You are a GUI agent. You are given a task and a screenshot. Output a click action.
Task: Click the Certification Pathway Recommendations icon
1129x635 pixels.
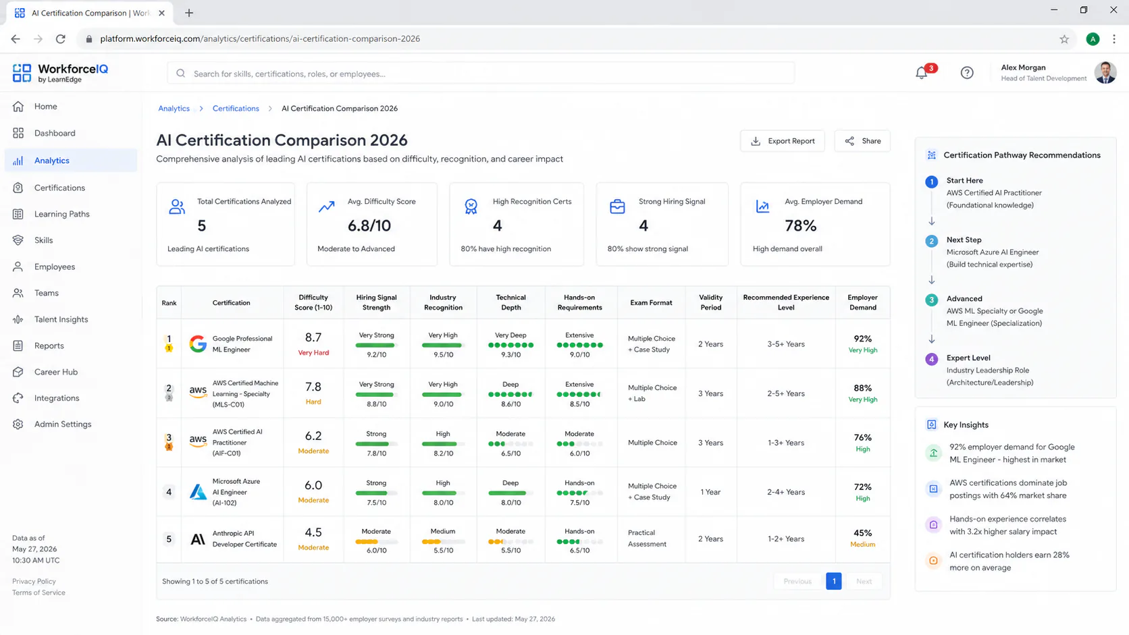point(932,155)
